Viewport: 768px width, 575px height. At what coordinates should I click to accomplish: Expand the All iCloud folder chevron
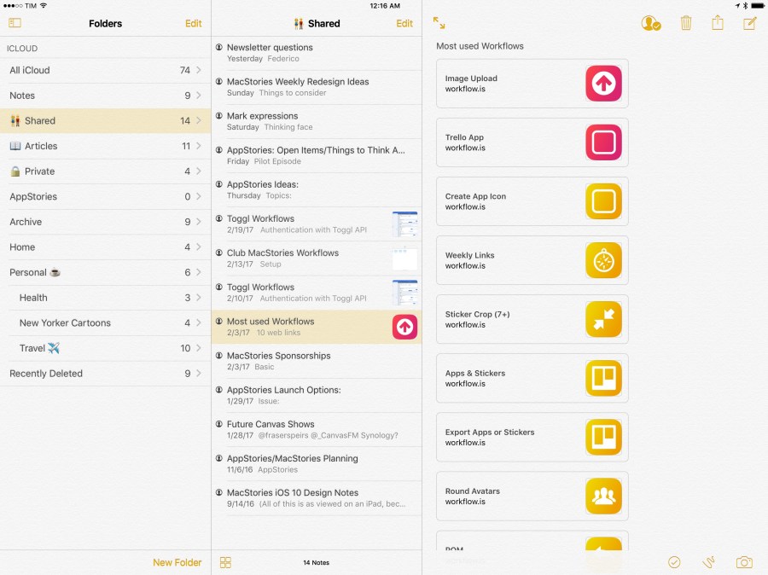pos(199,70)
